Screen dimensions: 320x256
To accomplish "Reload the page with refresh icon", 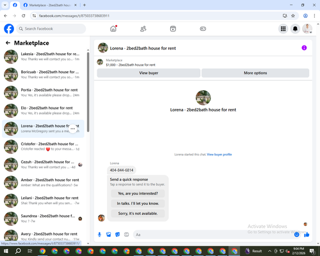I will [24, 16].
